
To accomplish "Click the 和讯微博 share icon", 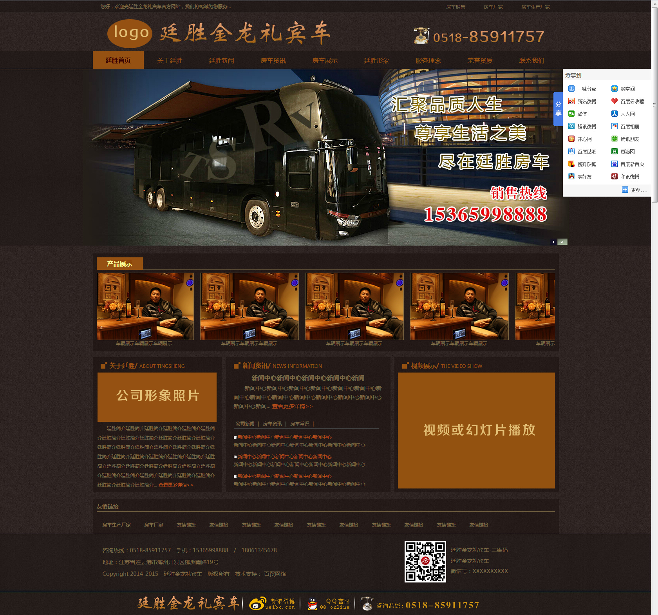I will (x=615, y=177).
